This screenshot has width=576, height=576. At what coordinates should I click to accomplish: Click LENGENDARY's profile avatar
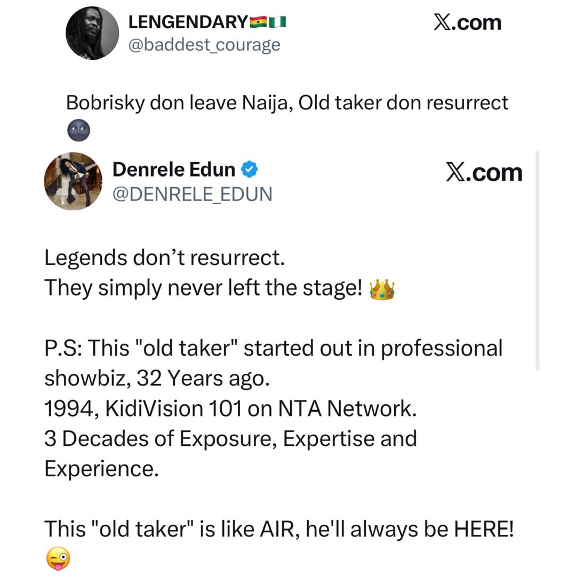click(x=92, y=33)
